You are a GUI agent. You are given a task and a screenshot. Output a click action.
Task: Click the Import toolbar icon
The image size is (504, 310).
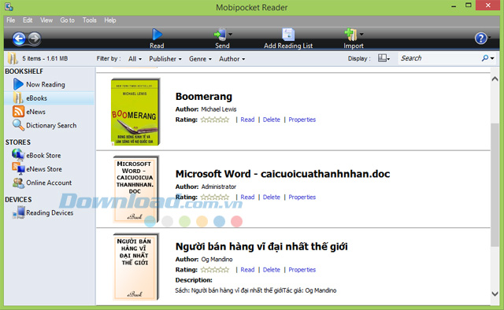350,35
